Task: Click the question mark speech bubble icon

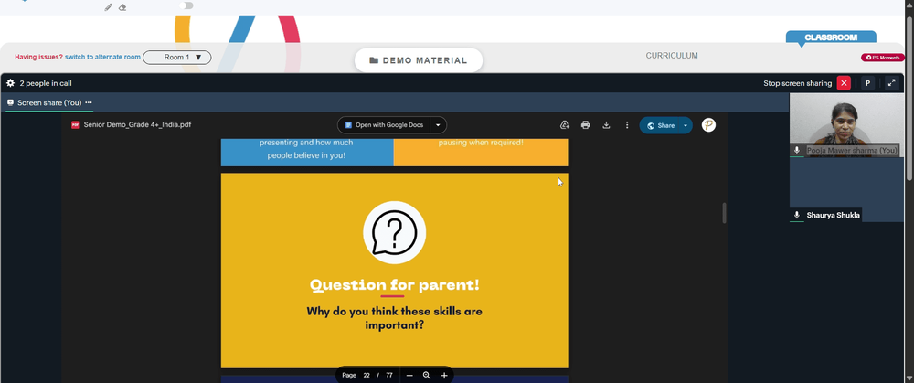Action: point(395,232)
